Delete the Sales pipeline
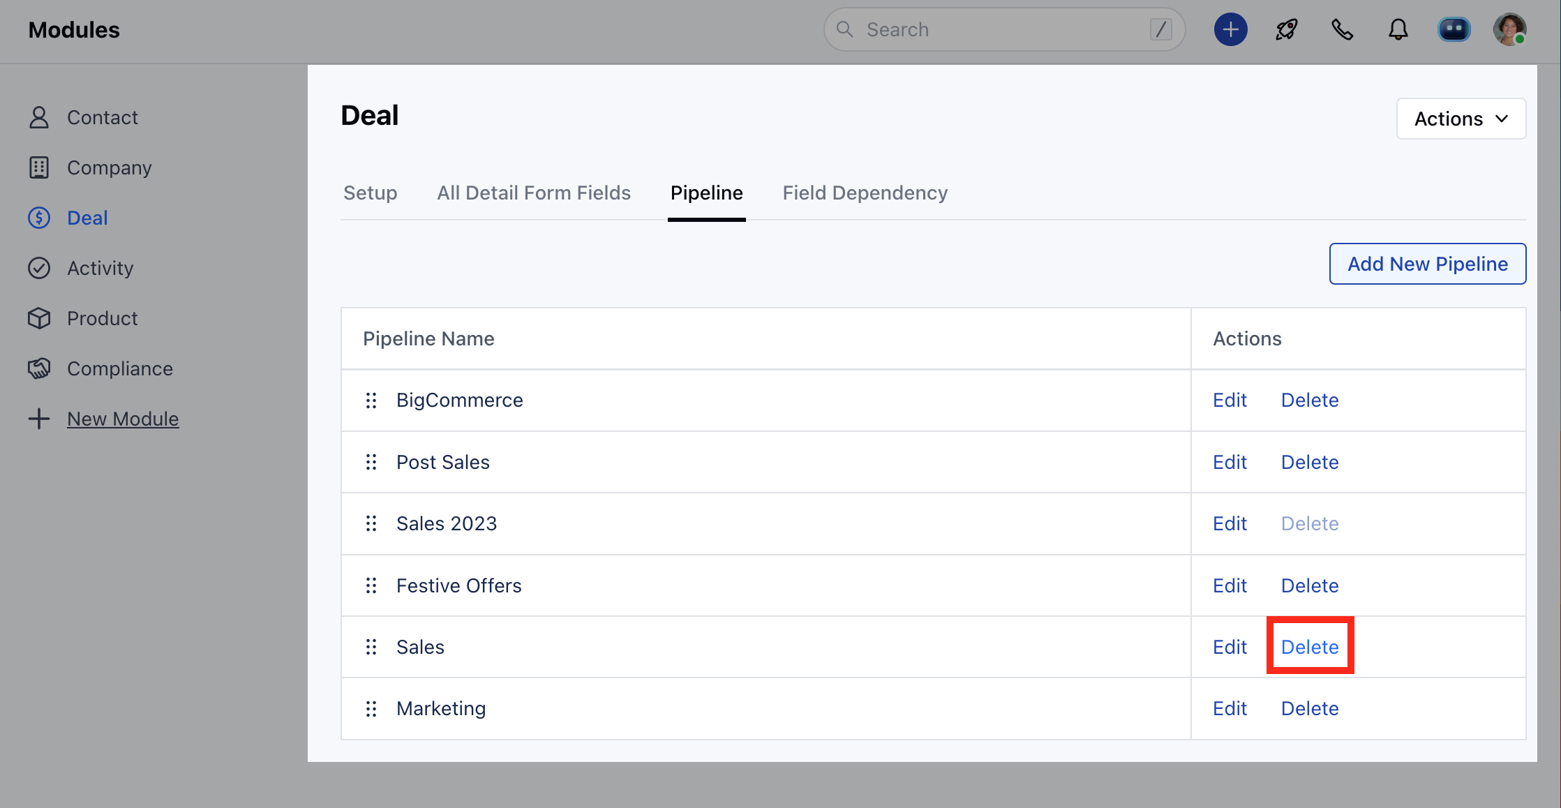Viewport: 1561px width, 808px height. click(1310, 647)
